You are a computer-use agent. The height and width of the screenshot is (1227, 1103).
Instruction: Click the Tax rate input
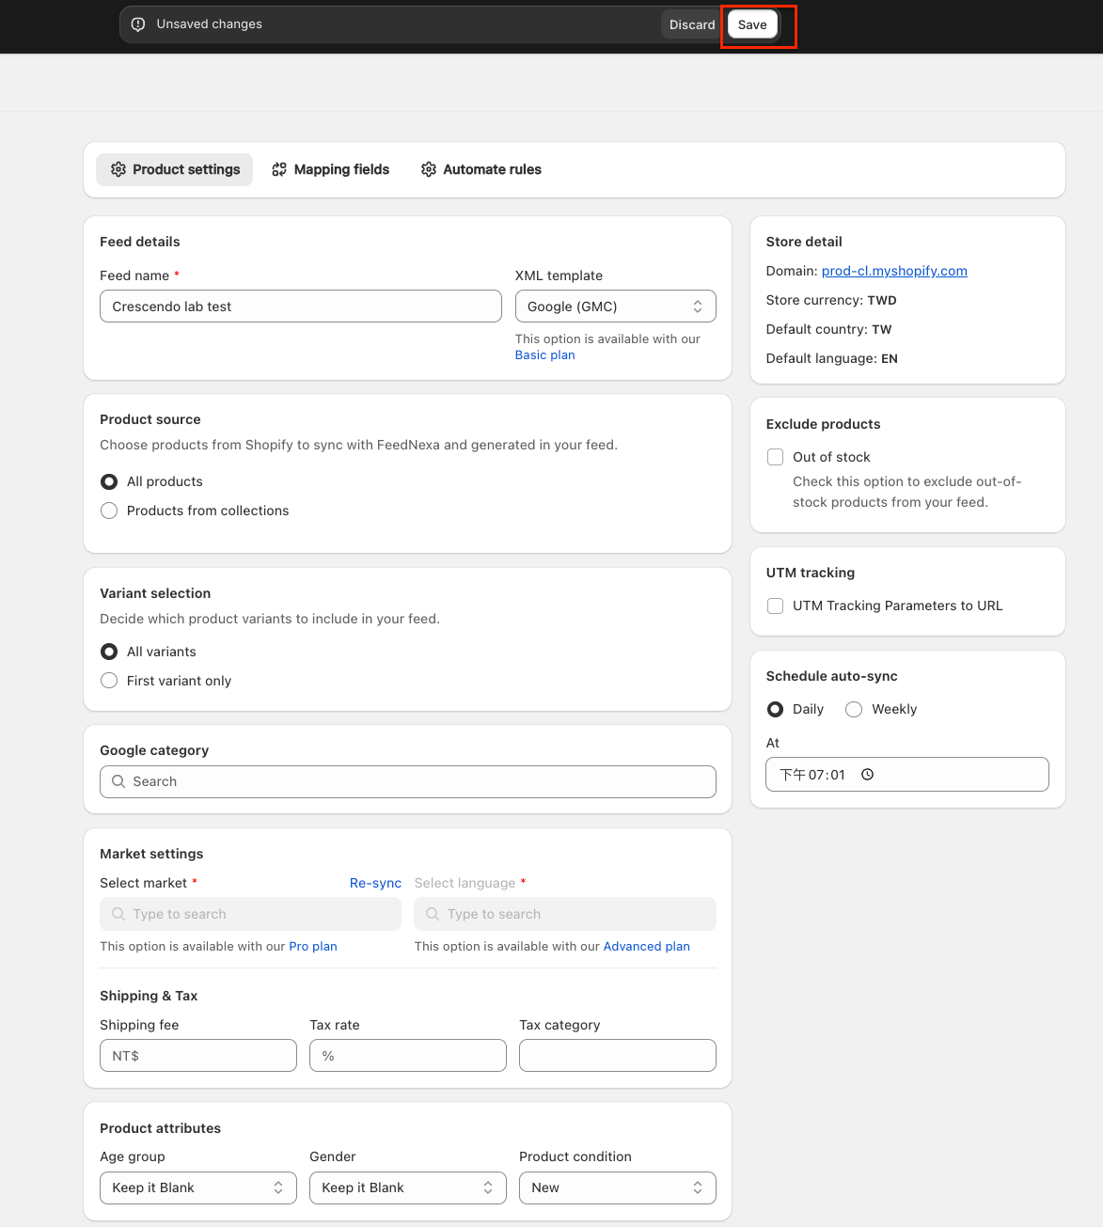408,1056
